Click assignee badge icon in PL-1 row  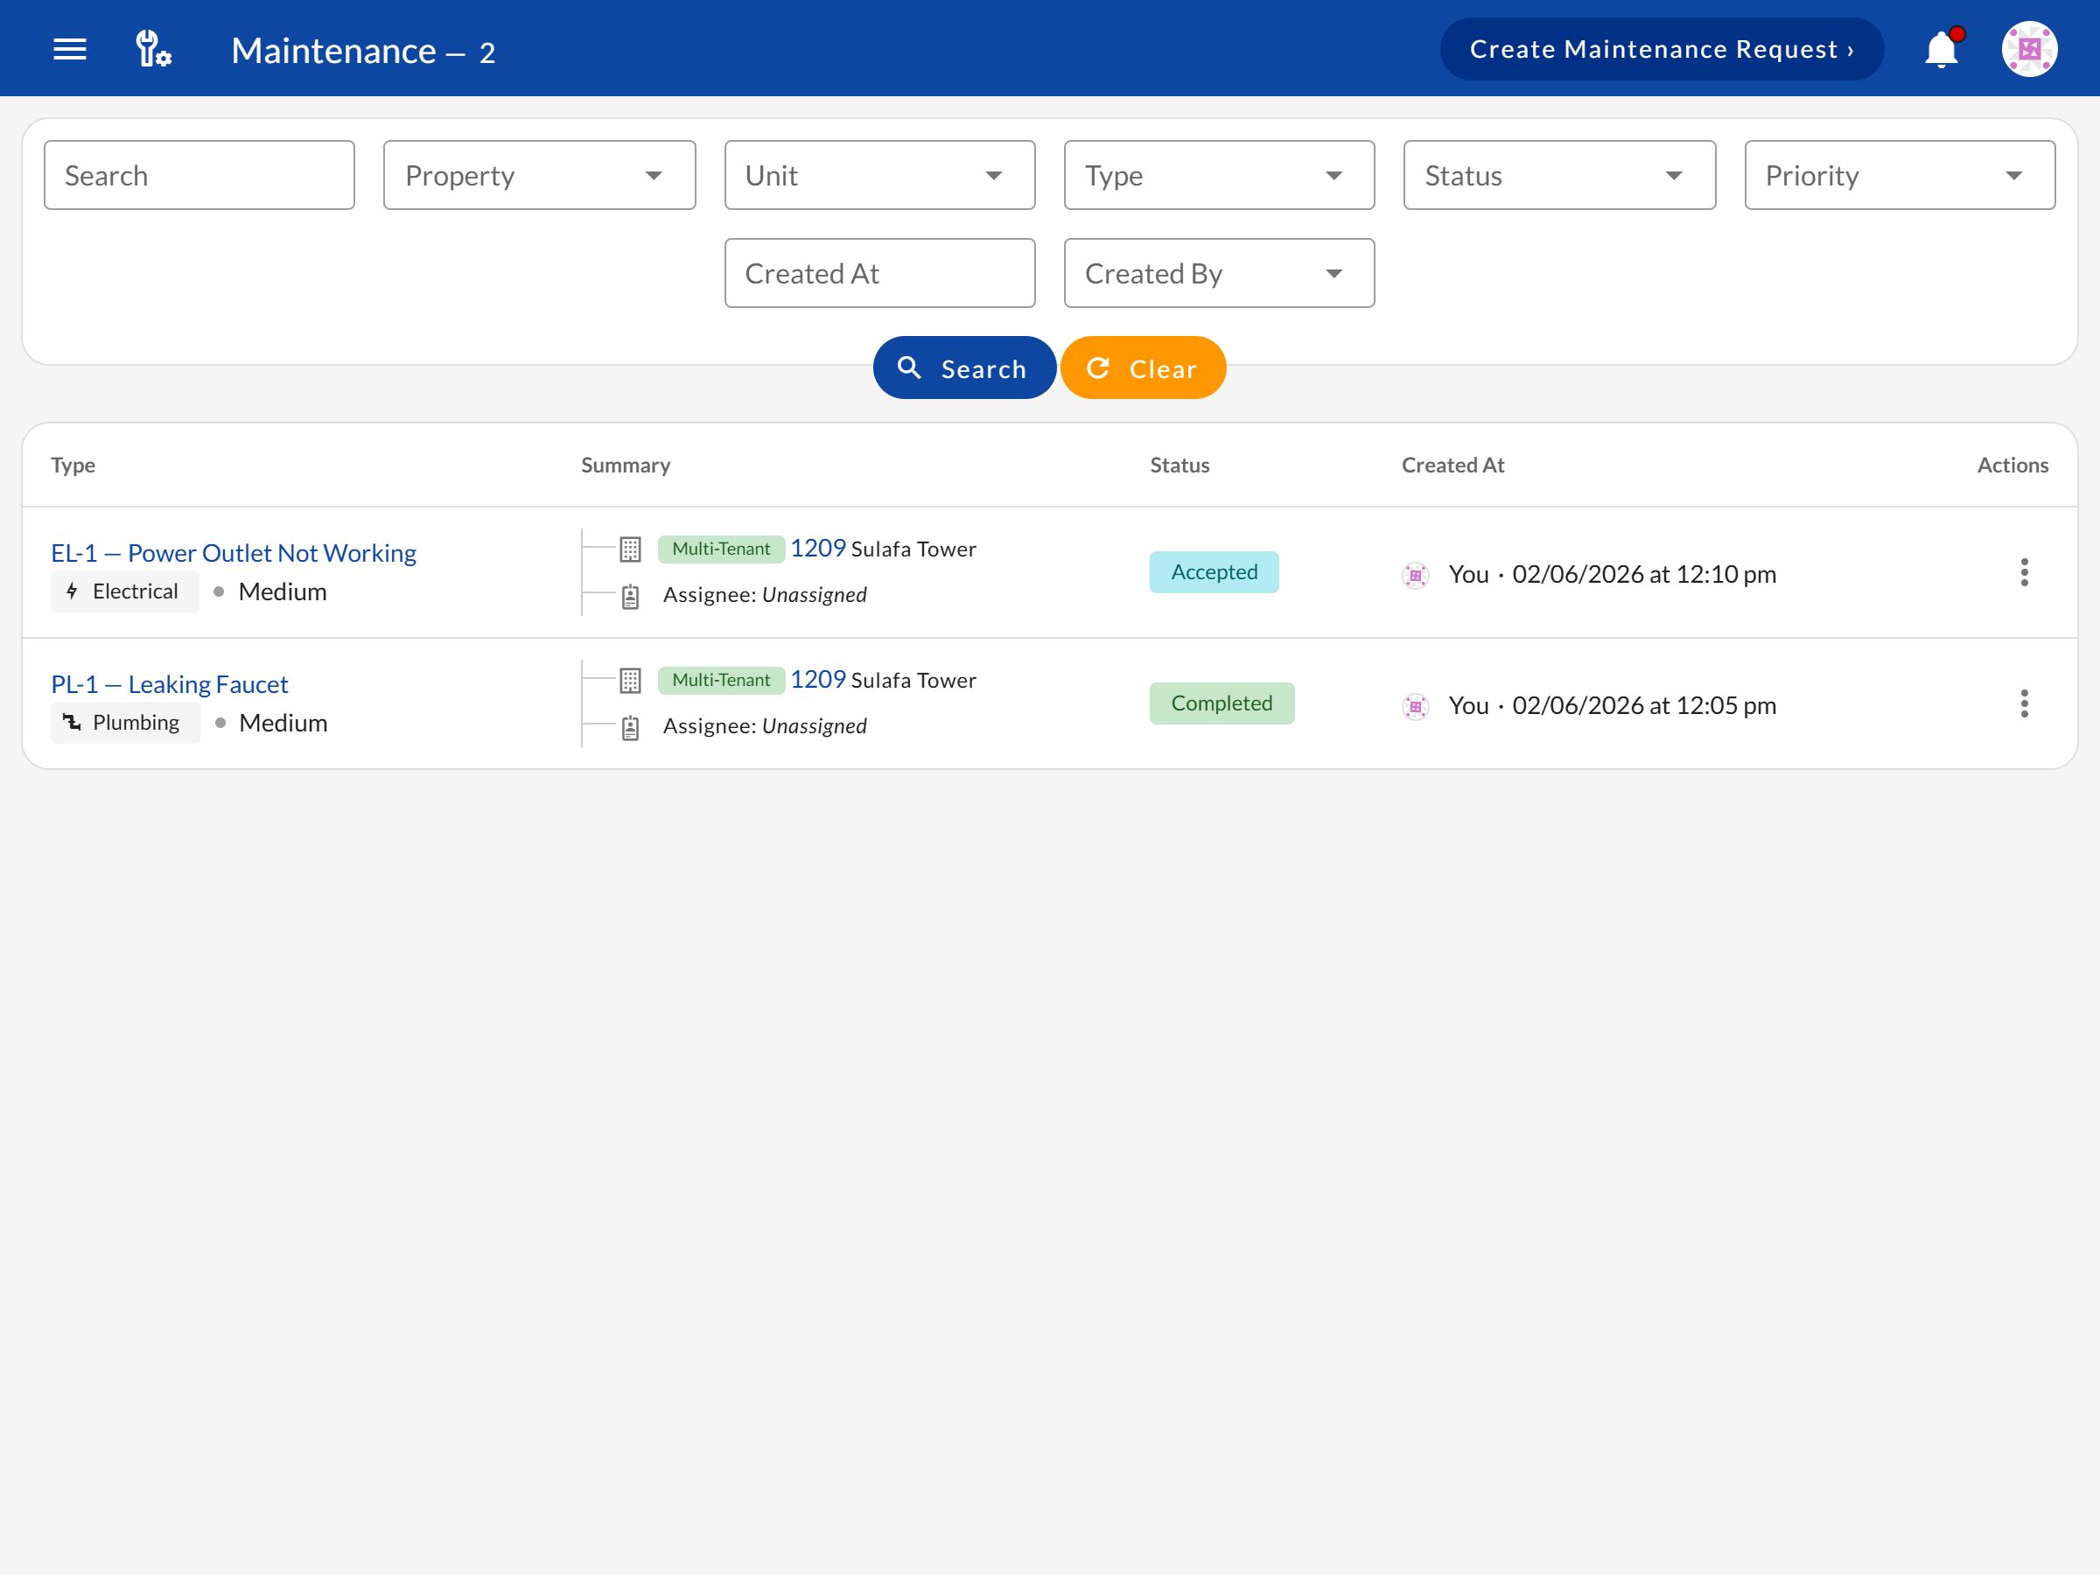click(x=630, y=727)
